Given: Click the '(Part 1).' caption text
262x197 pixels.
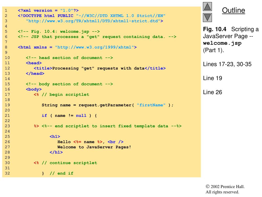Looking at the screenshot, I should click(x=213, y=50).
